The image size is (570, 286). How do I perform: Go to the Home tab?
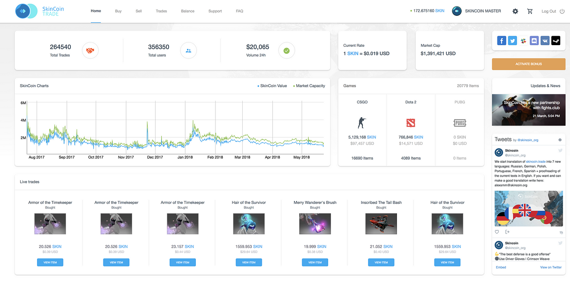(x=96, y=11)
